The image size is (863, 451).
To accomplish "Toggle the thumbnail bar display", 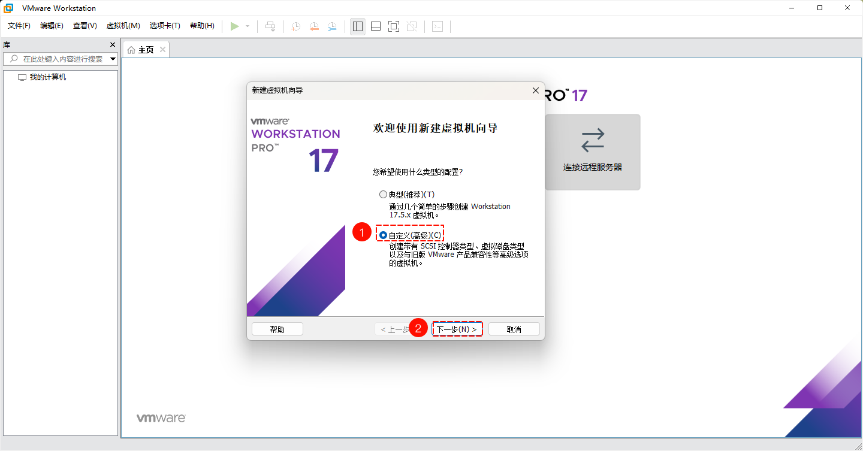I will tap(375, 26).
